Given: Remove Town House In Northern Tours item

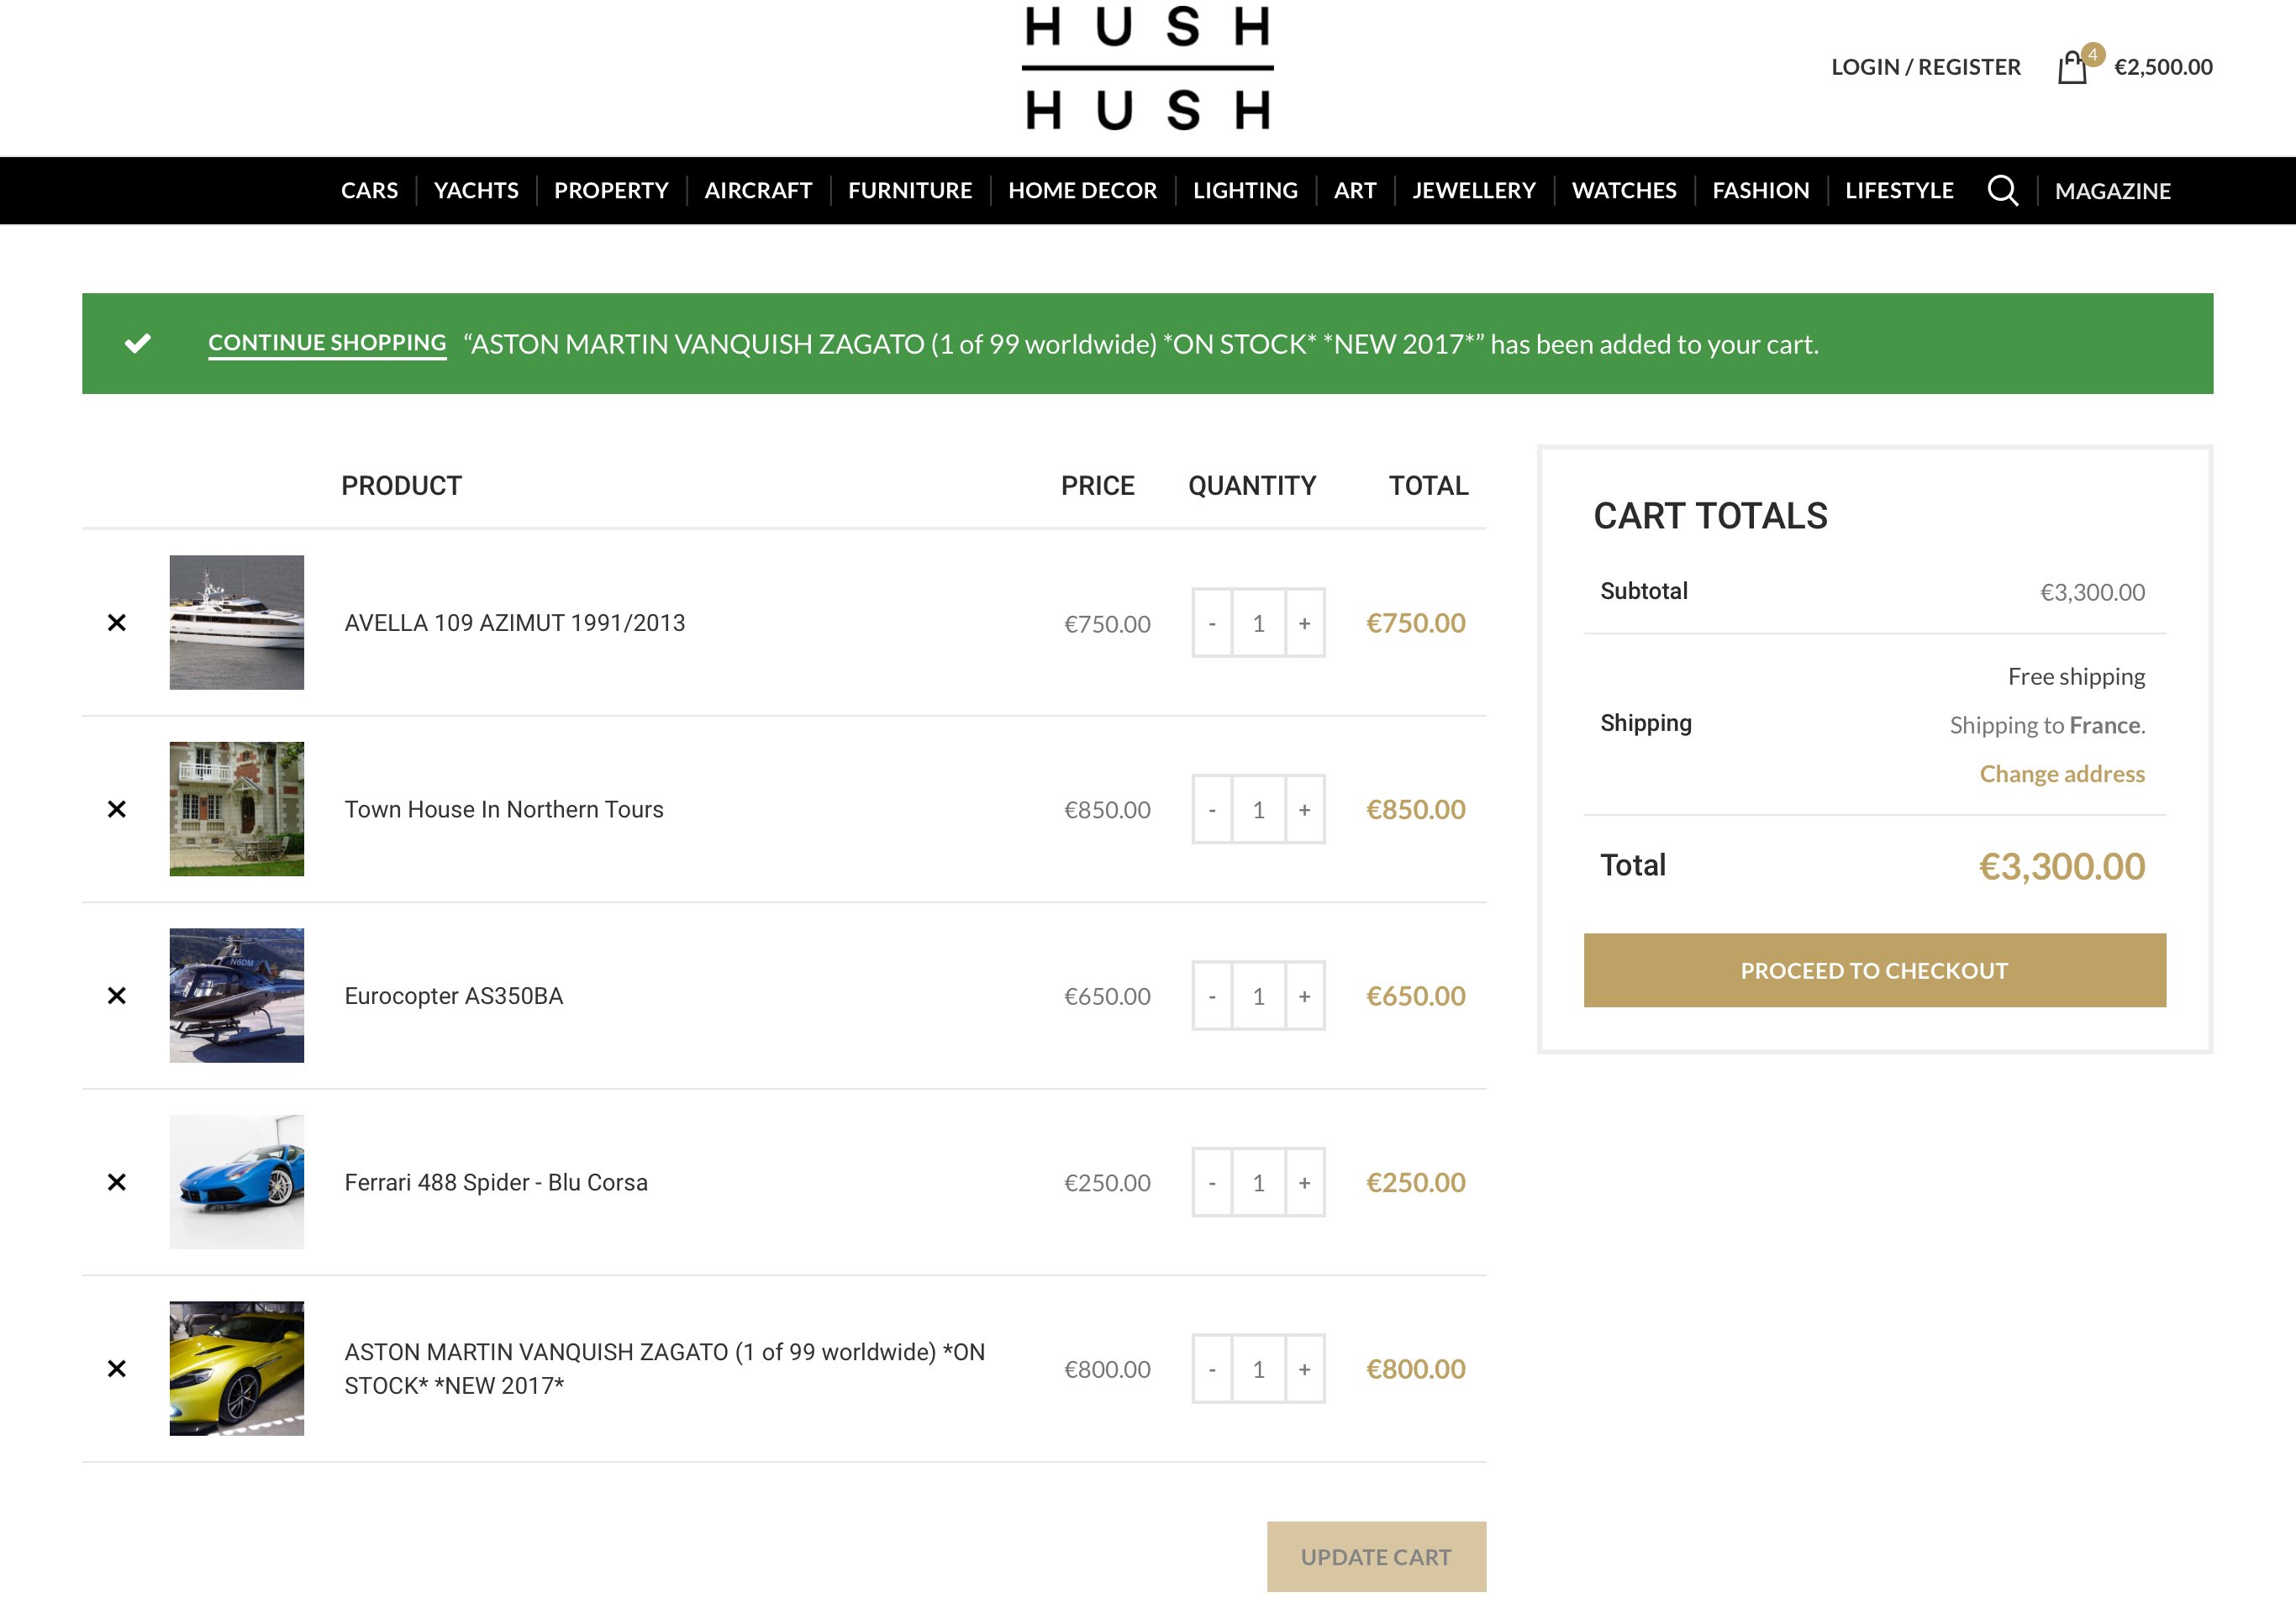Looking at the screenshot, I should (117, 808).
